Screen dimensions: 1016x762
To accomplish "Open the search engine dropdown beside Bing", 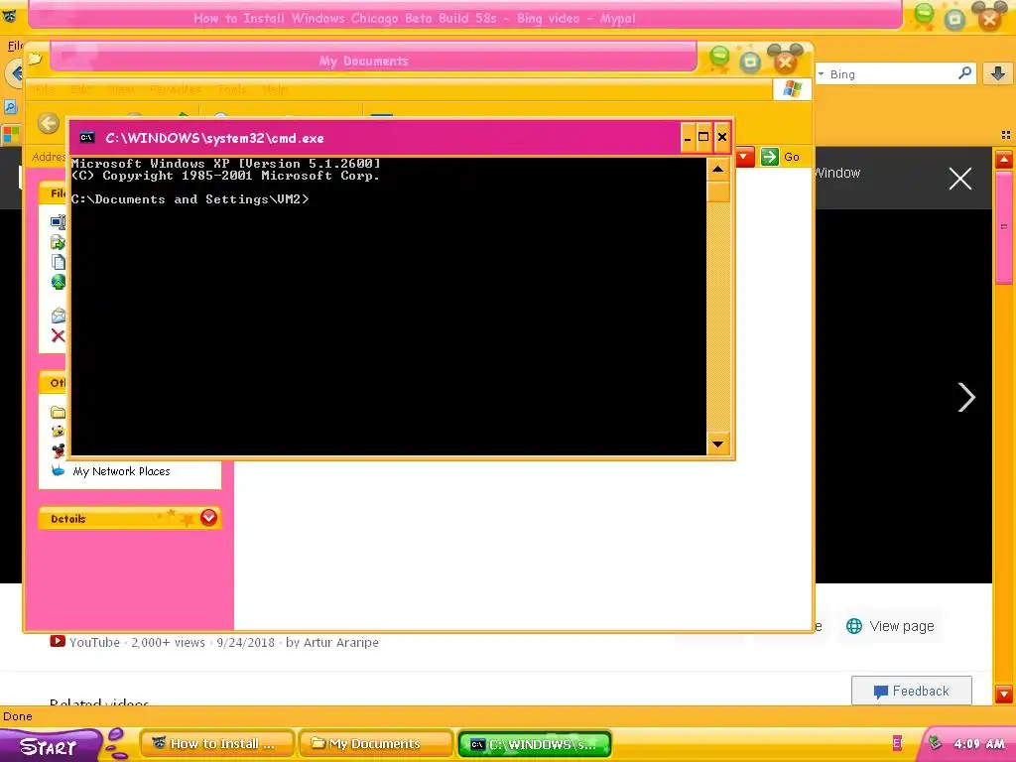I will click(821, 73).
